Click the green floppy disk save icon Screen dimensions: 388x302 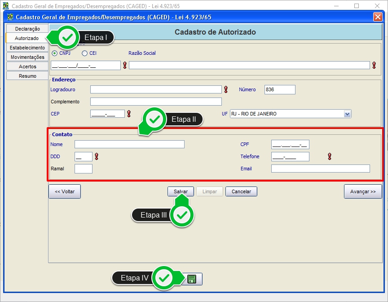[192, 279]
